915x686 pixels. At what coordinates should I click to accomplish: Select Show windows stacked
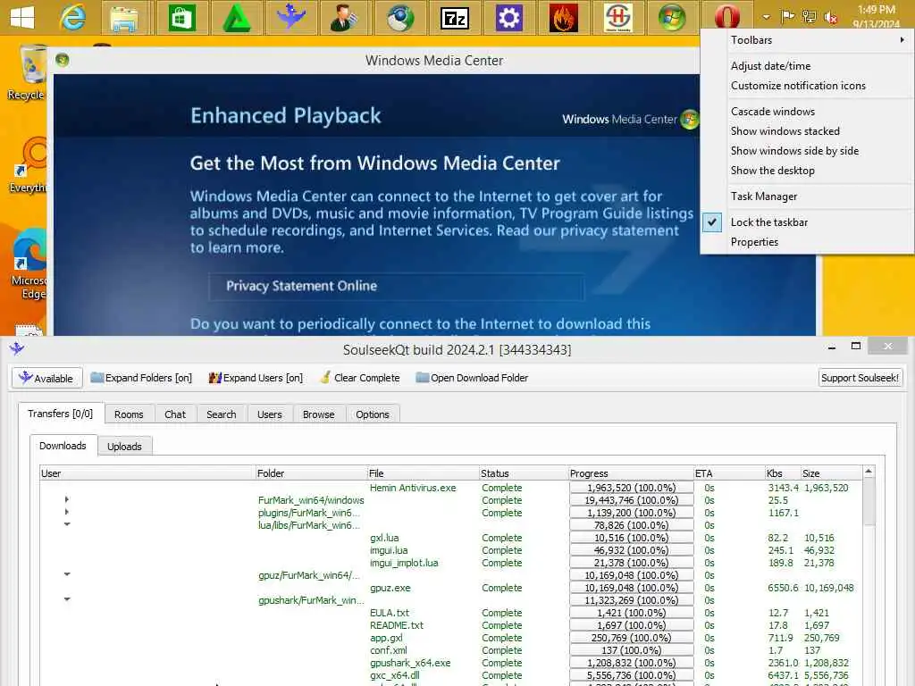807,131
